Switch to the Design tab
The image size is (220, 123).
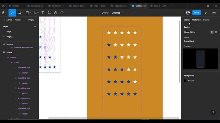[186, 20]
